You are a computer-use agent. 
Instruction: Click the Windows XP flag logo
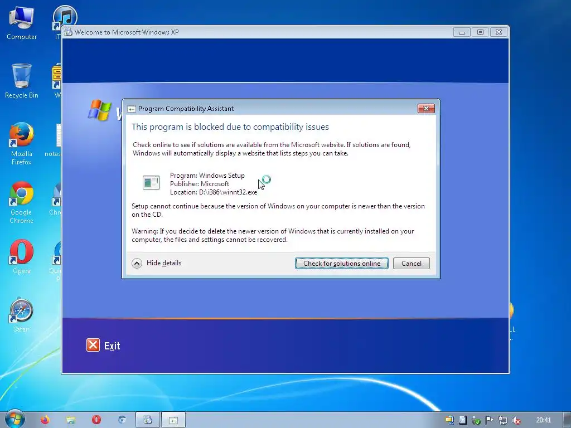[x=99, y=110]
